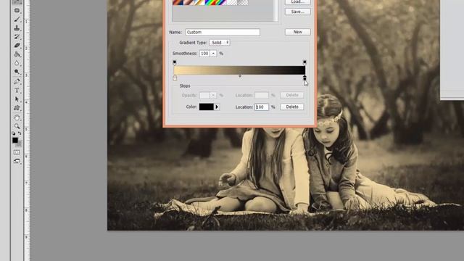This screenshot has width=464, height=261.
Task: Open the Smoothness slider dropdown arrow
Action: pyautogui.click(x=213, y=54)
